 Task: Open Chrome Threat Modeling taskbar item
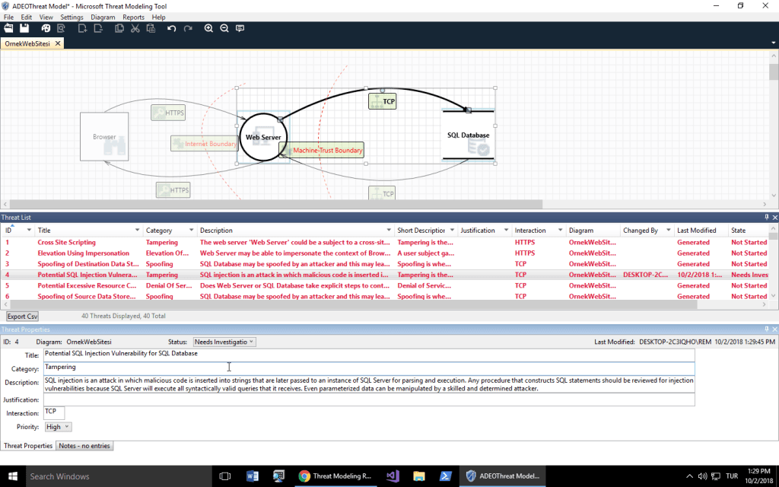(336, 476)
